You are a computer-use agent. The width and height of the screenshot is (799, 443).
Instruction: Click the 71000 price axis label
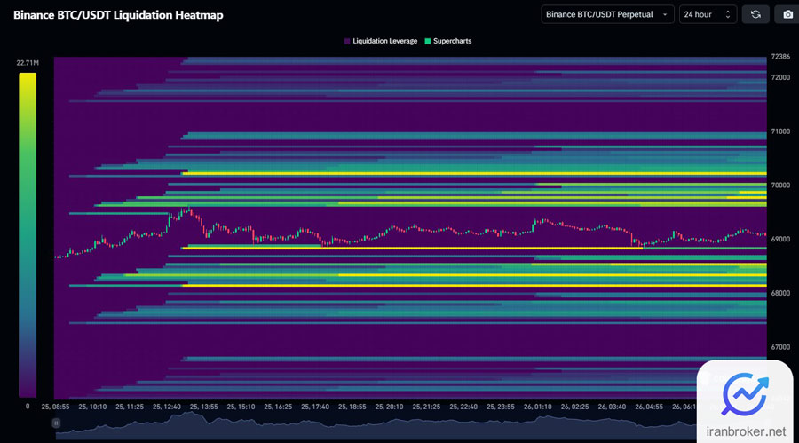(780, 131)
